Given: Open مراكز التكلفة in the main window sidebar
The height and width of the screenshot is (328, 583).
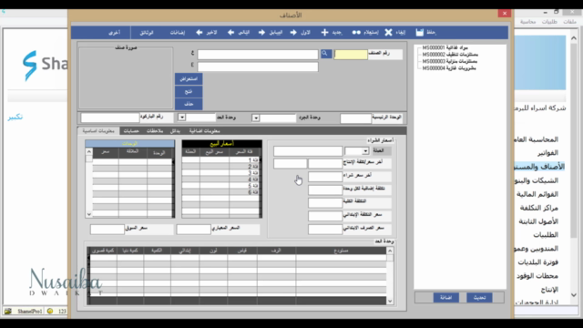Looking at the screenshot, I should click(x=539, y=208).
